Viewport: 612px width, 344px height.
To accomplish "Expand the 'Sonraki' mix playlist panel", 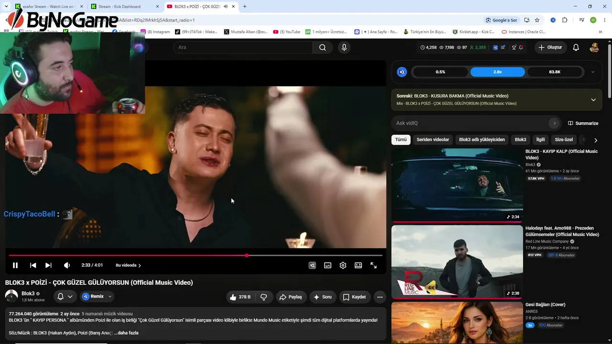I will tap(593, 100).
